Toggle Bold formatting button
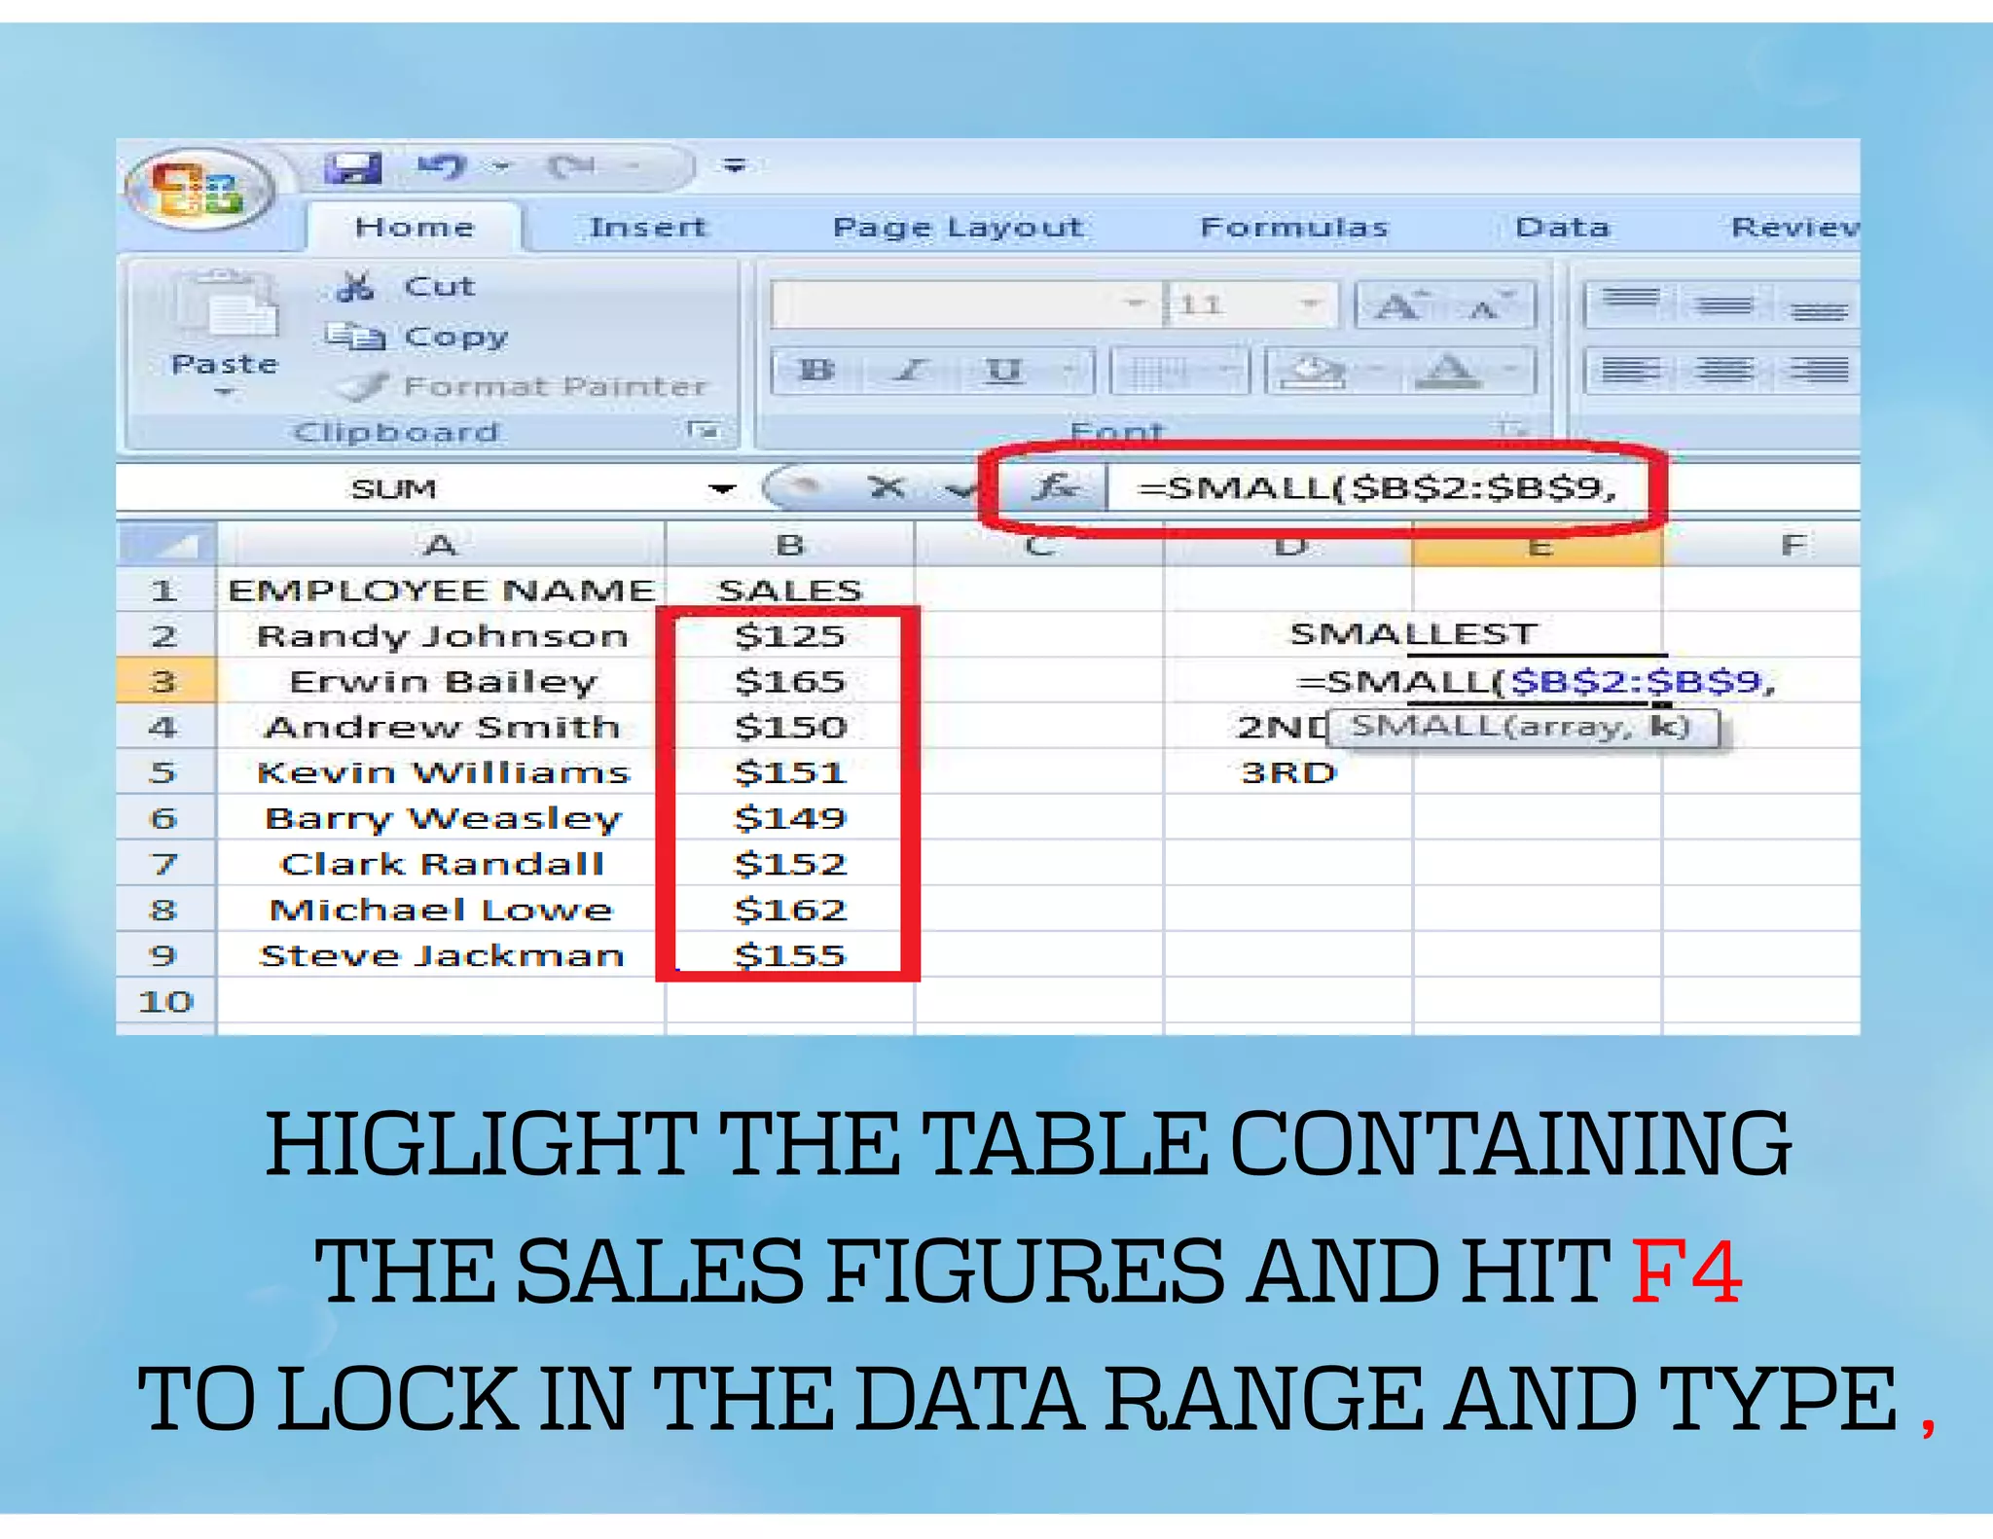Viewport: 1993px width, 1539px height. (815, 371)
